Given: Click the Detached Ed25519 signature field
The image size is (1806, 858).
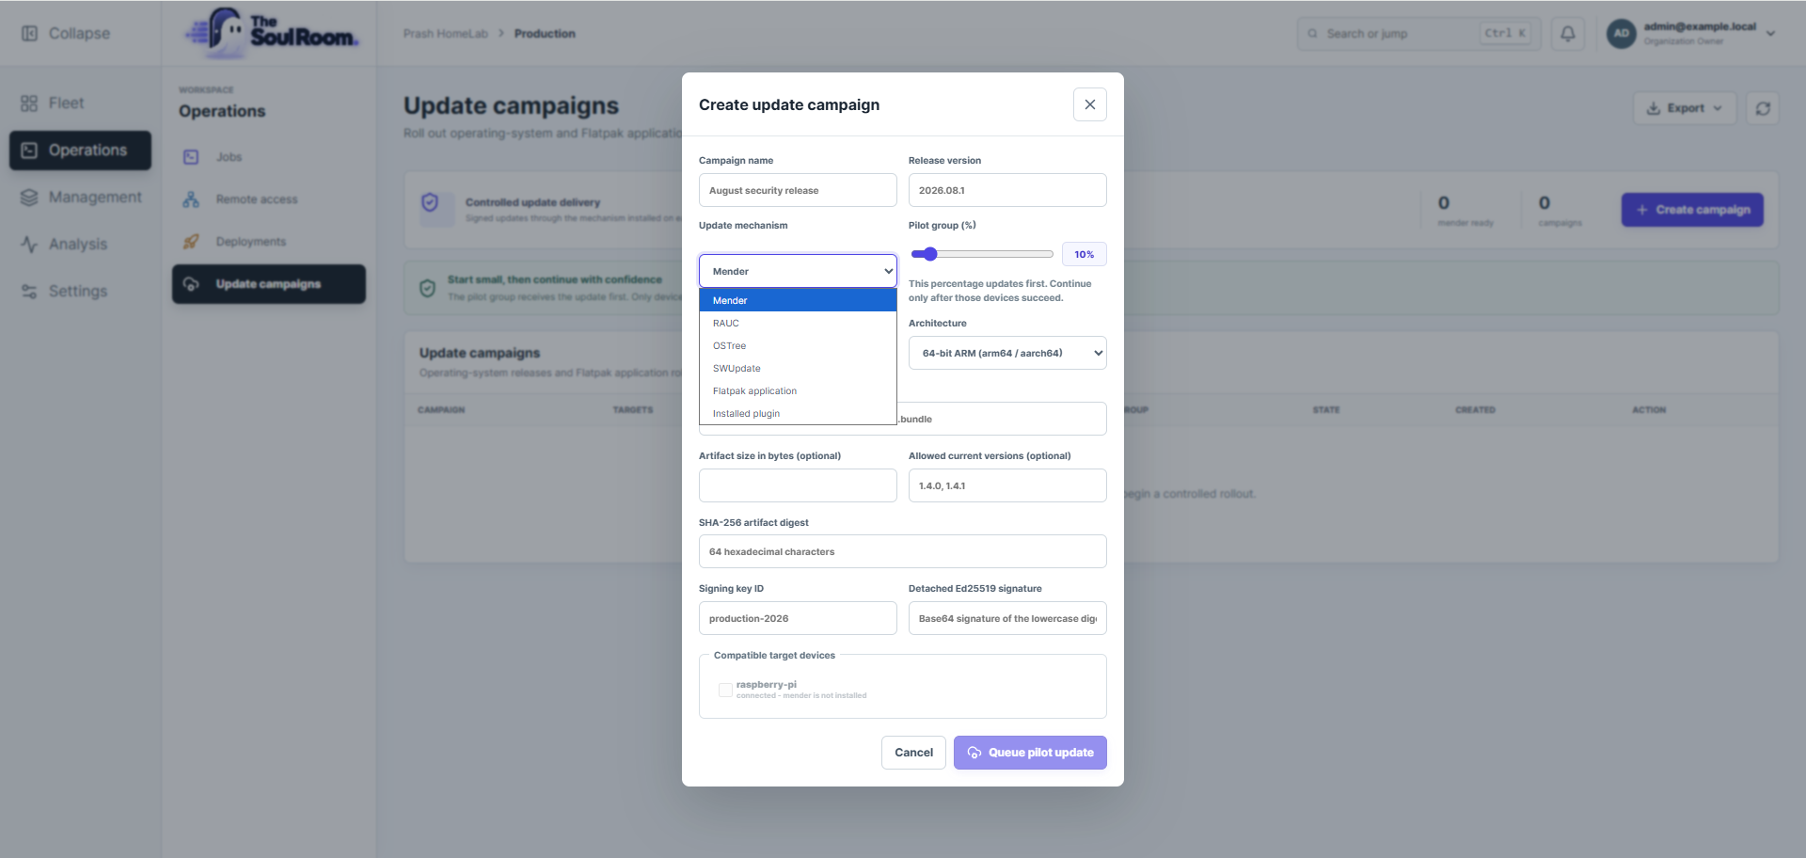Looking at the screenshot, I should click(x=1007, y=618).
